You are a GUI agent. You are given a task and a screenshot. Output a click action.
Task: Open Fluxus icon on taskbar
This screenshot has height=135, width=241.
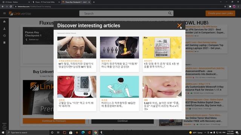point(101,132)
